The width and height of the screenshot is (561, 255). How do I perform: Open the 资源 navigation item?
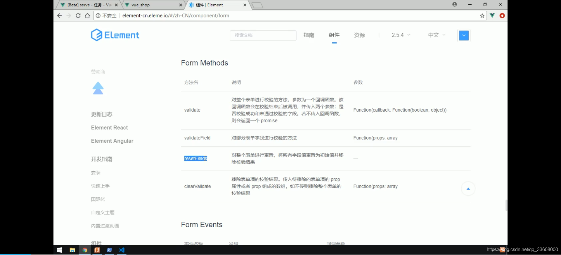(x=359, y=35)
